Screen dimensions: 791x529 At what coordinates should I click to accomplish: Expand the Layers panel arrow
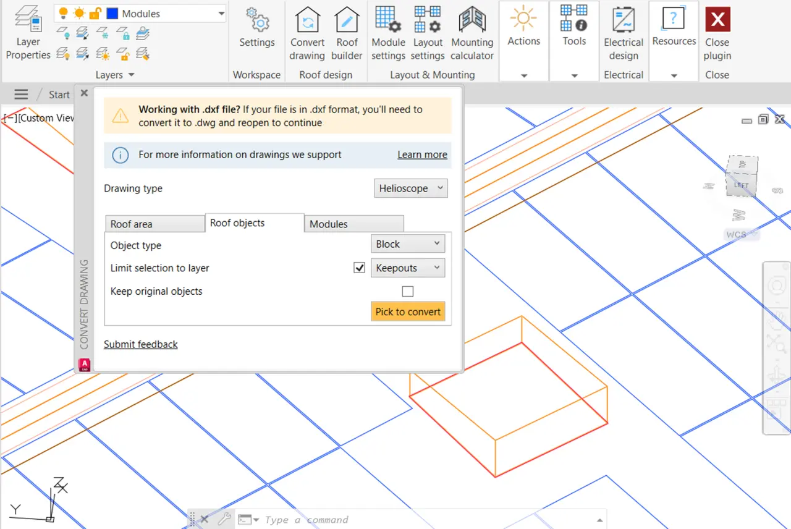(131, 75)
